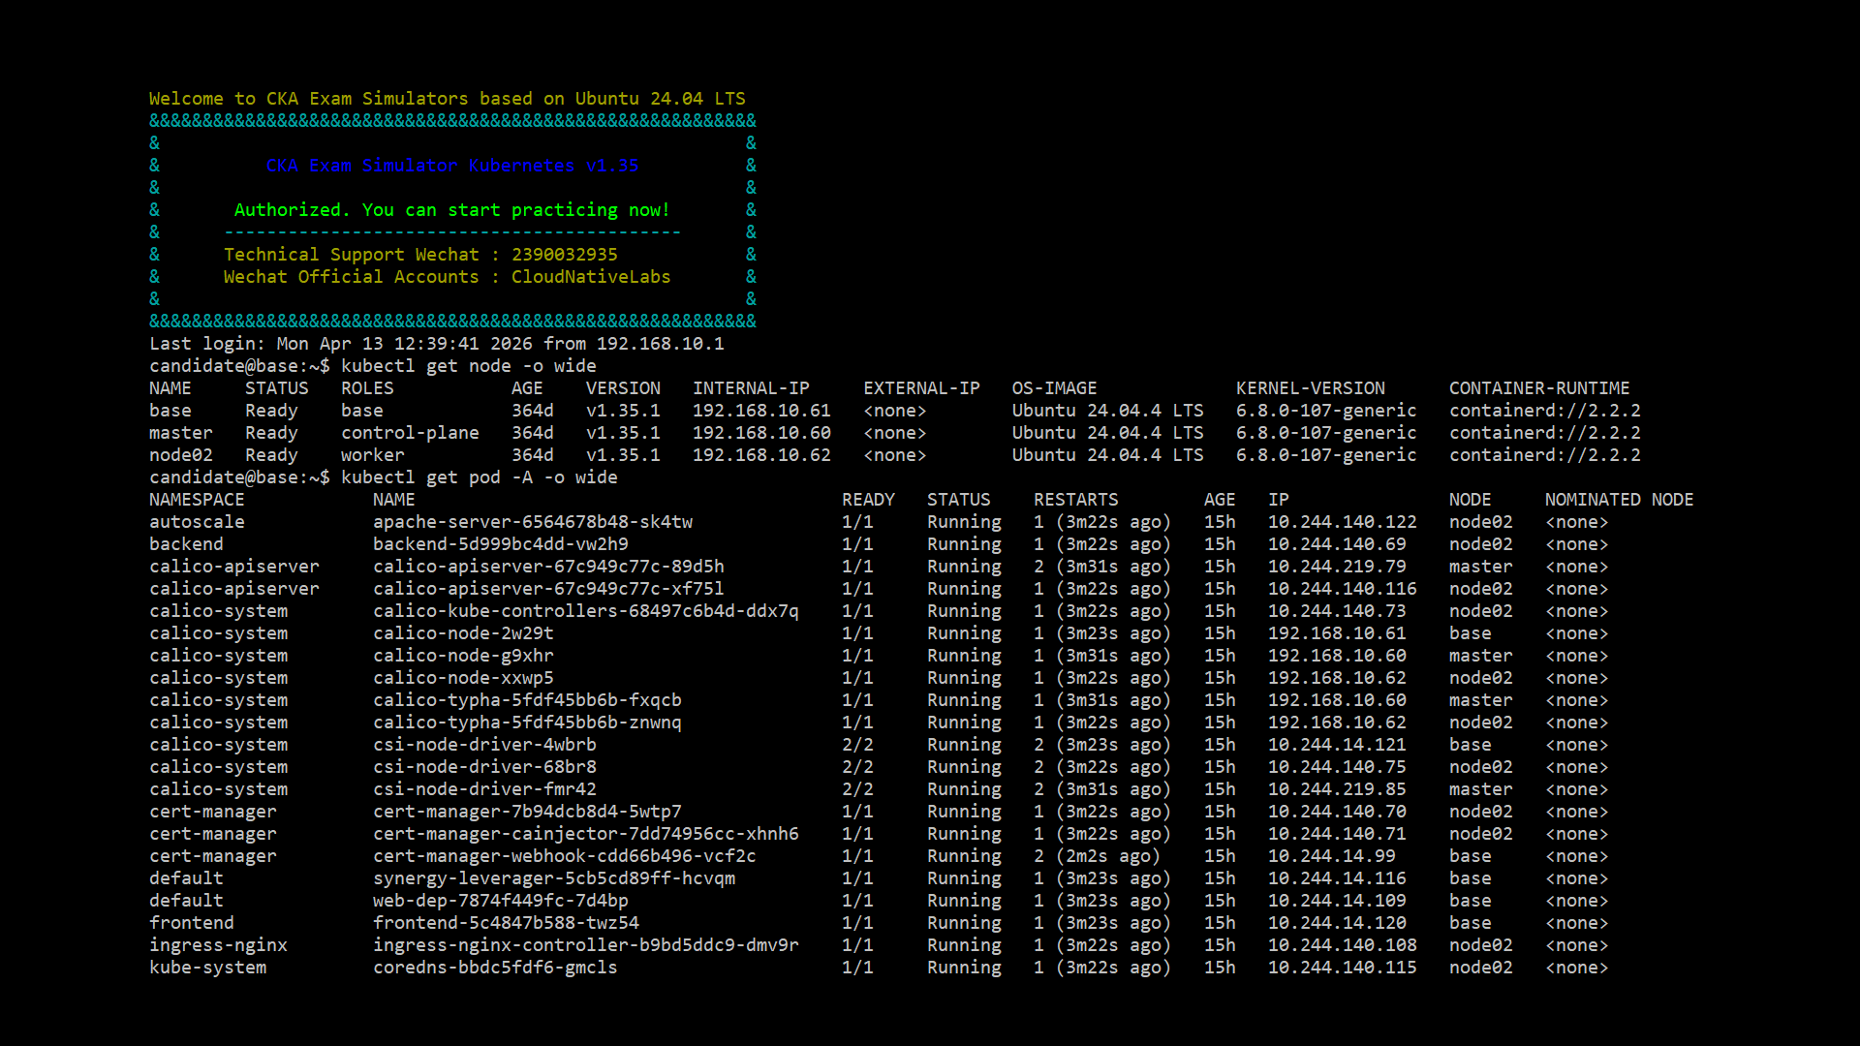Click the cert-manager-webhook-cdd66b496-vcf2c pod name
Screen dimensions: 1860x1046
564,856
